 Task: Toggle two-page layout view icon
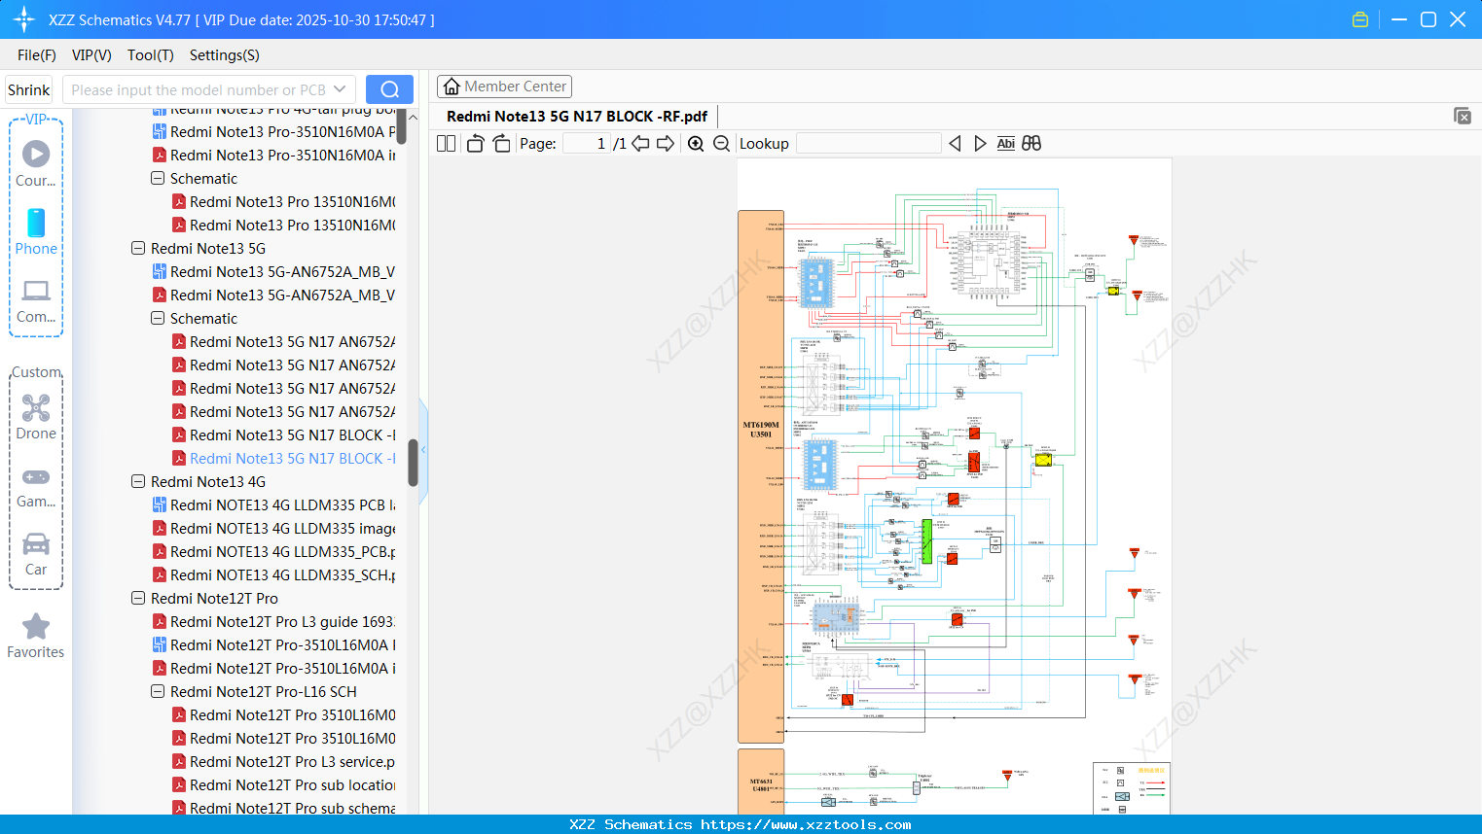(x=447, y=144)
